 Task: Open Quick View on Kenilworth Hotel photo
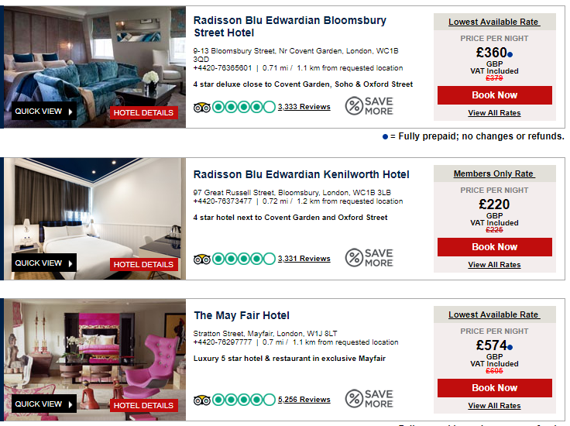[43, 263]
